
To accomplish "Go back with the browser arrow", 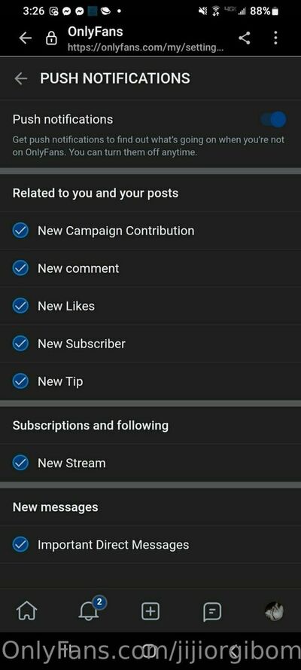I will (x=26, y=38).
